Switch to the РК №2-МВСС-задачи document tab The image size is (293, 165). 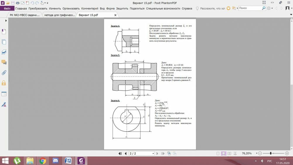click(25, 15)
